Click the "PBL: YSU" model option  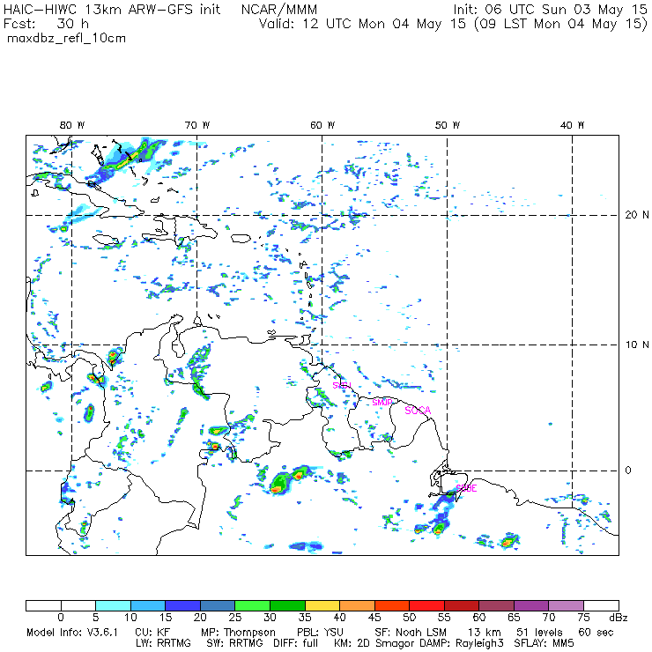[320, 633]
